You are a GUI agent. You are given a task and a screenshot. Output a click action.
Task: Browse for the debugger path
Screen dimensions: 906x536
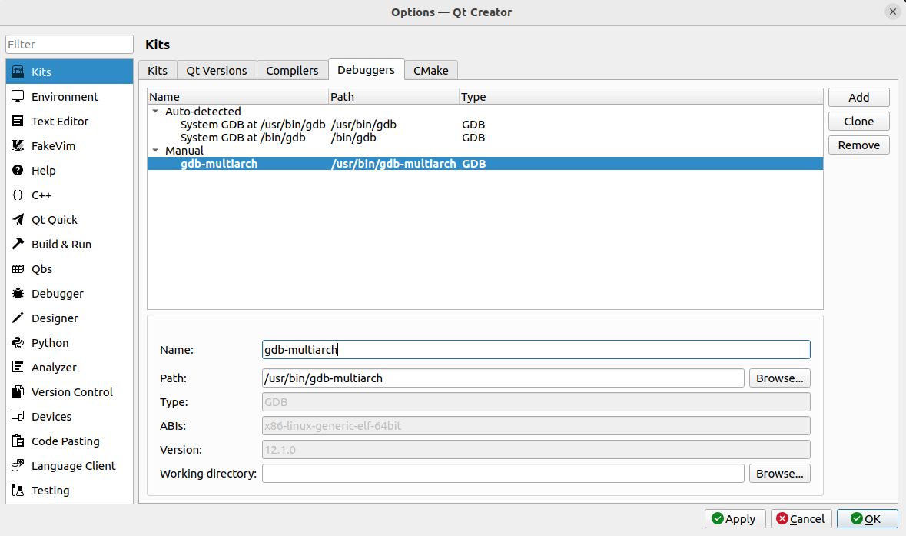click(779, 378)
